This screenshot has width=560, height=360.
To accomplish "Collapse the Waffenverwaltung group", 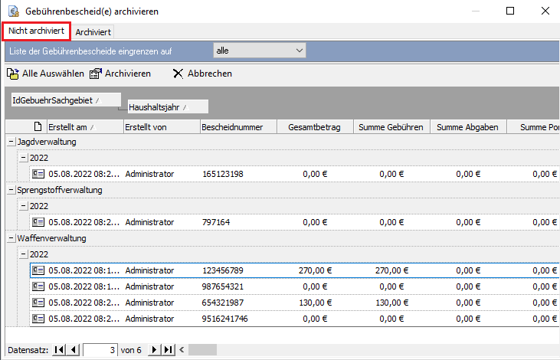I will pyautogui.click(x=11, y=238).
